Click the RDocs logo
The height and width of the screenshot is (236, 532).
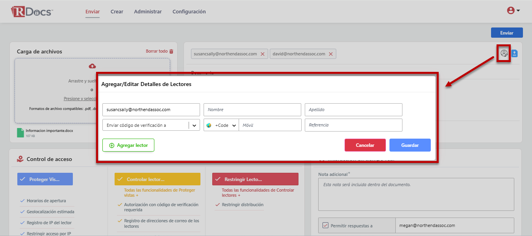click(x=32, y=11)
